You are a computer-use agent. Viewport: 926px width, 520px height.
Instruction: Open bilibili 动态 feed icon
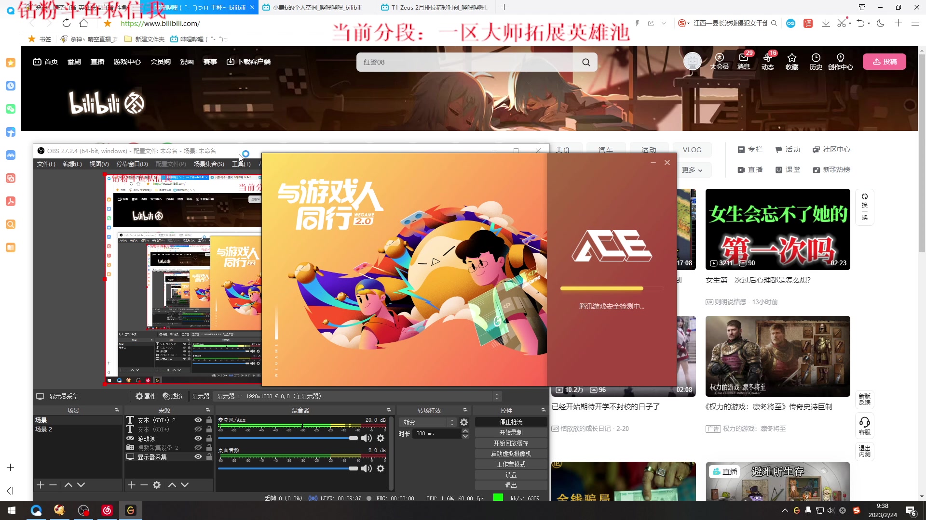(768, 61)
